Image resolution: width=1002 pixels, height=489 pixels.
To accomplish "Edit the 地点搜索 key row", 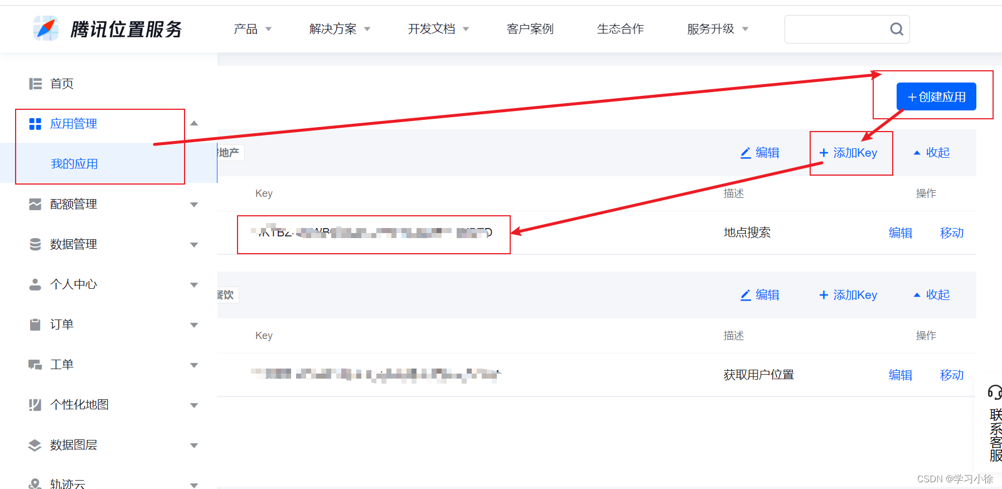I will 901,233.
